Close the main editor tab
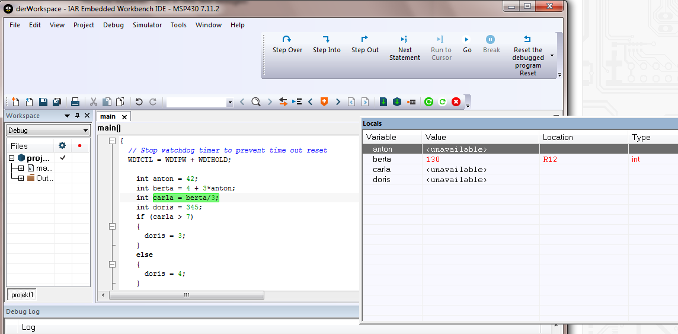Screen dimensions: 678x334 [x=124, y=117]
